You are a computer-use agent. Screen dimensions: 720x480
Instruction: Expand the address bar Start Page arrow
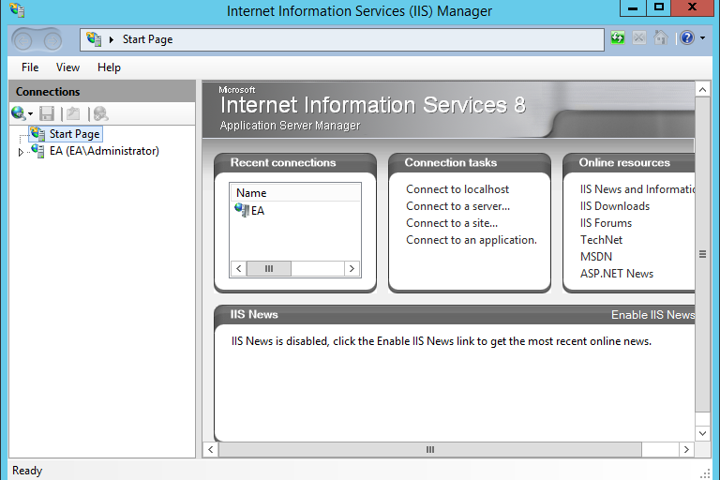pos(112,40)
